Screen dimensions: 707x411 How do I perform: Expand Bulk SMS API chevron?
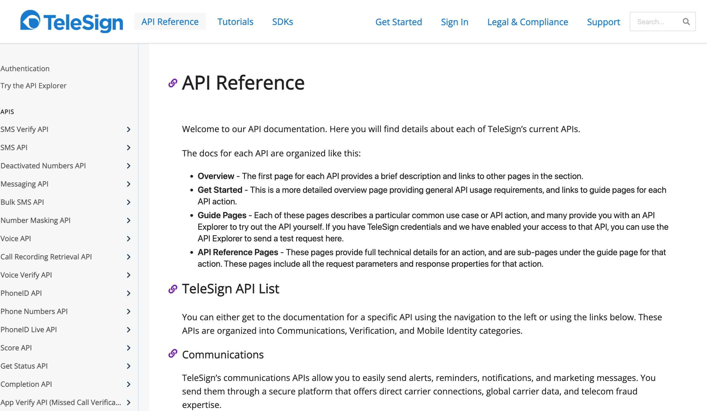point(128,202)
